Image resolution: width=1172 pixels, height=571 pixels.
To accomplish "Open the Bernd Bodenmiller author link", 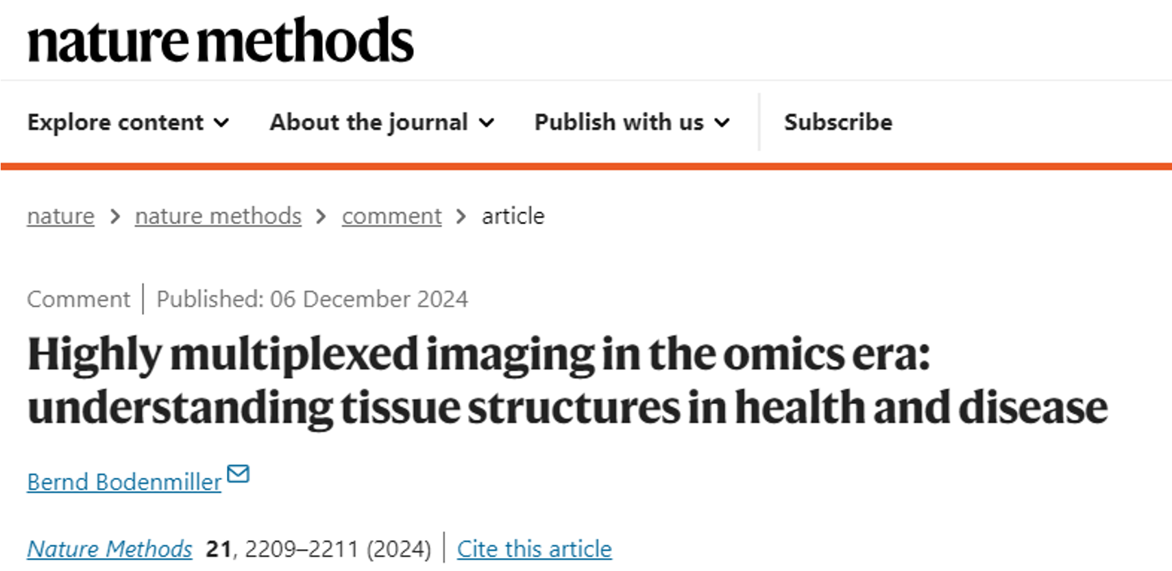I will pos(124,482).
